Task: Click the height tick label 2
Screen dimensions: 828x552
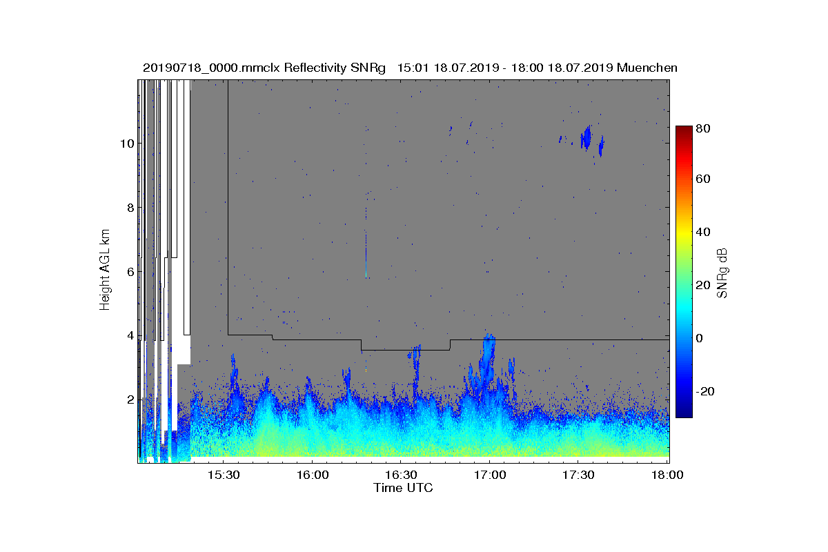Action: tap(129, 400)
